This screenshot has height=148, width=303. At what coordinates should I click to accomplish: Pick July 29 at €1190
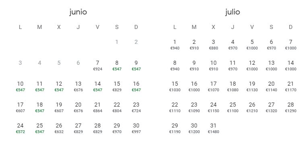175,128
